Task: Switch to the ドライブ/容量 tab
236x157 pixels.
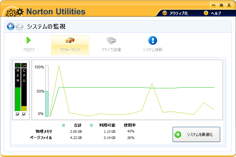Action: [x=111, y=45]
